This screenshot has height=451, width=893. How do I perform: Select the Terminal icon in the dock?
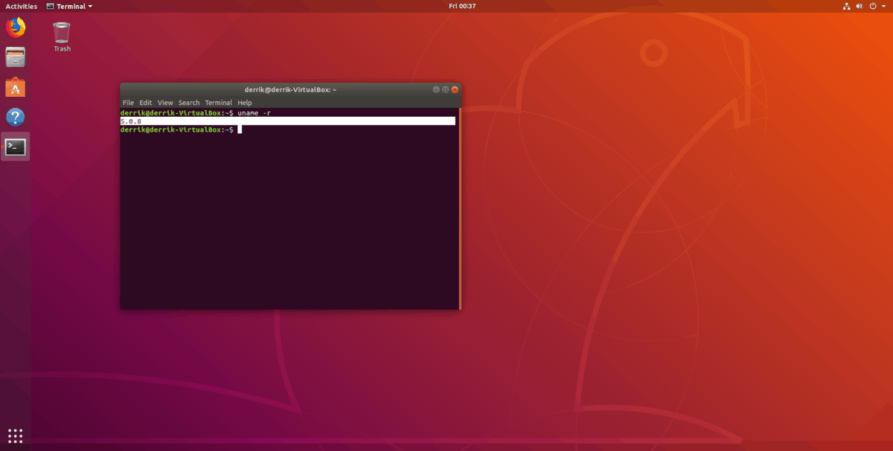[x=15, y=147]
